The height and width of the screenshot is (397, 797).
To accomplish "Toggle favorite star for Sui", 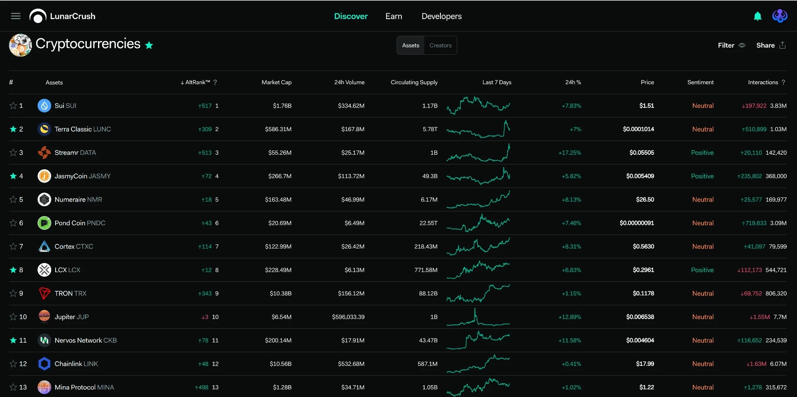I will 13,106.
